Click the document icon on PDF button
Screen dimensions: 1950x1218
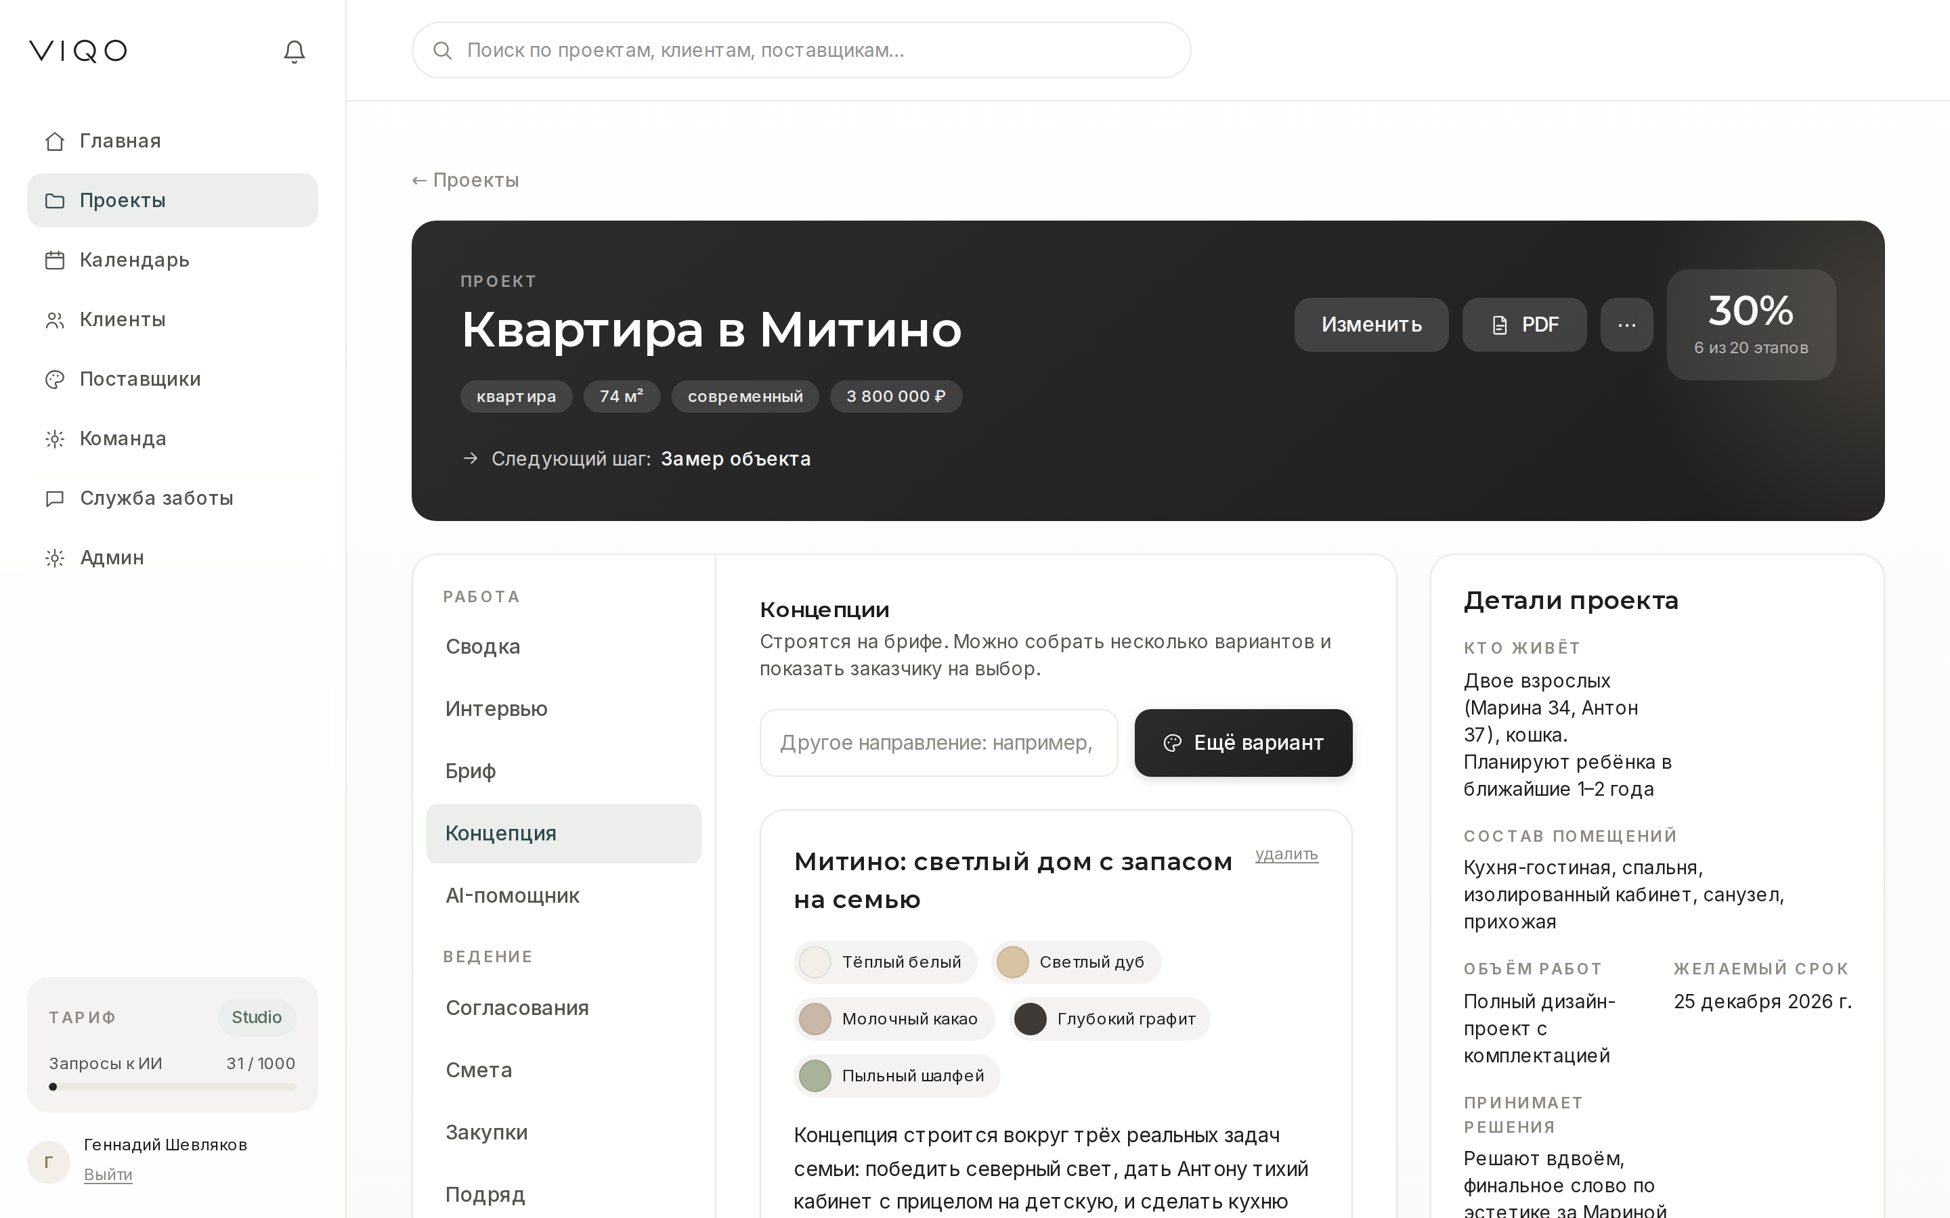pyautogui.click(x=1500, y=325)
